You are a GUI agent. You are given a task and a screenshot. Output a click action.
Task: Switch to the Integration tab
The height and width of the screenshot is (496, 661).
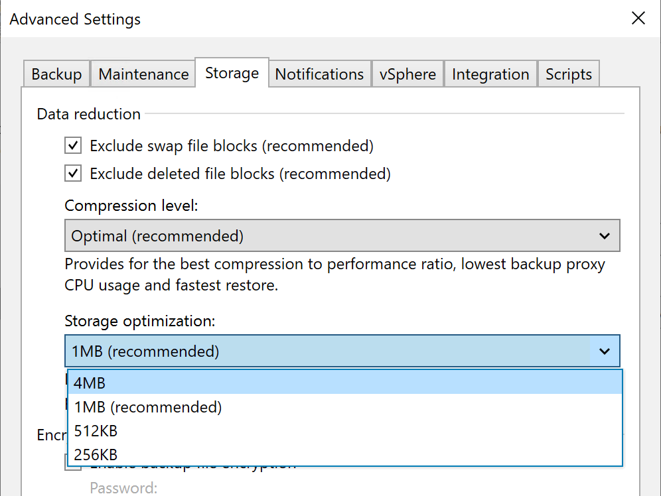click(490, 74)
